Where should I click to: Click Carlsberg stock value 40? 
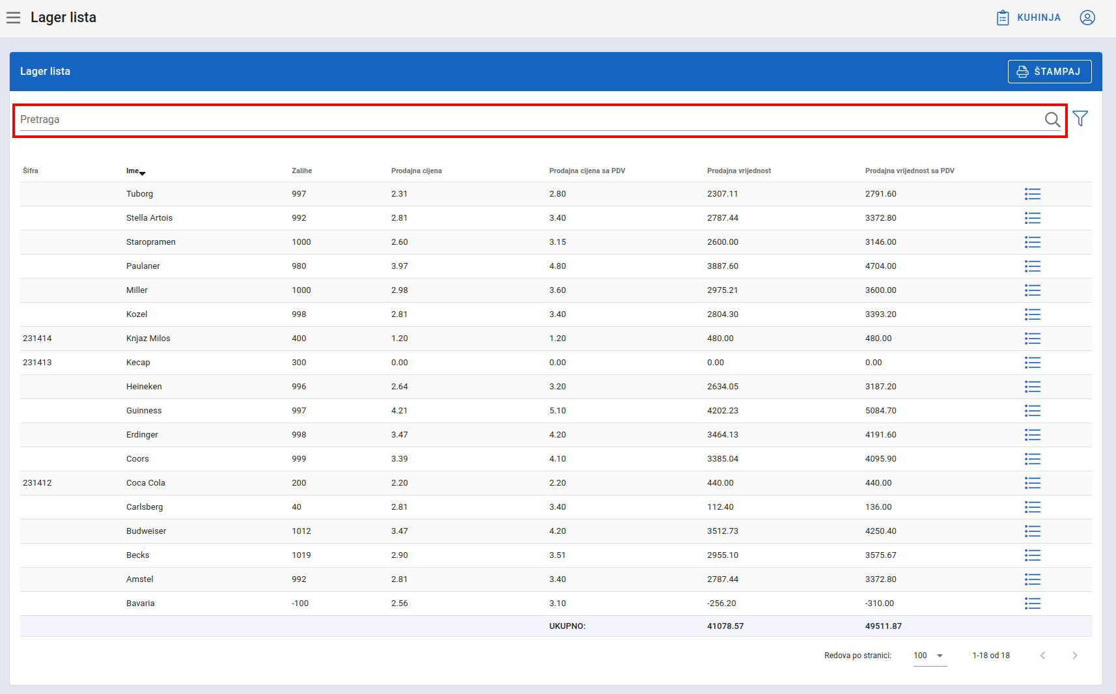coord(296,507)
